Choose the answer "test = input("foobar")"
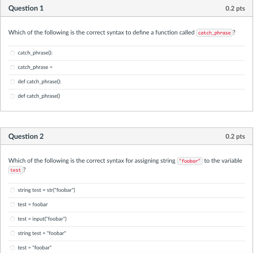The width and height of the screenshot is (256, 253). point(12,219)
